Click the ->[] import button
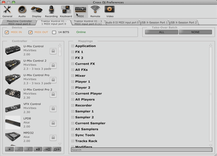217x156 pixels. point(47,149)
